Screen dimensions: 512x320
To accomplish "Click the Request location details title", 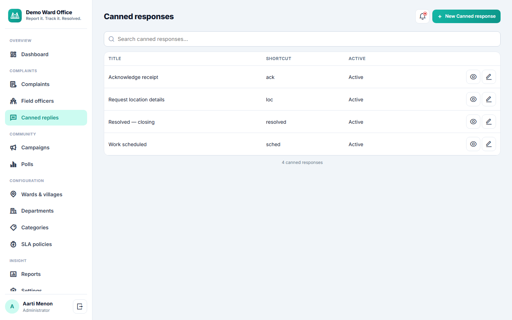I will [x=137, y=100].
